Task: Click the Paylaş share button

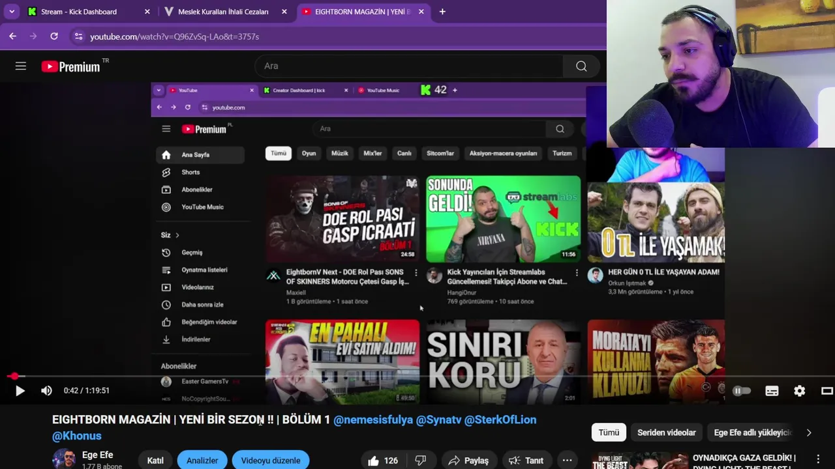Action: coord(468,461)
